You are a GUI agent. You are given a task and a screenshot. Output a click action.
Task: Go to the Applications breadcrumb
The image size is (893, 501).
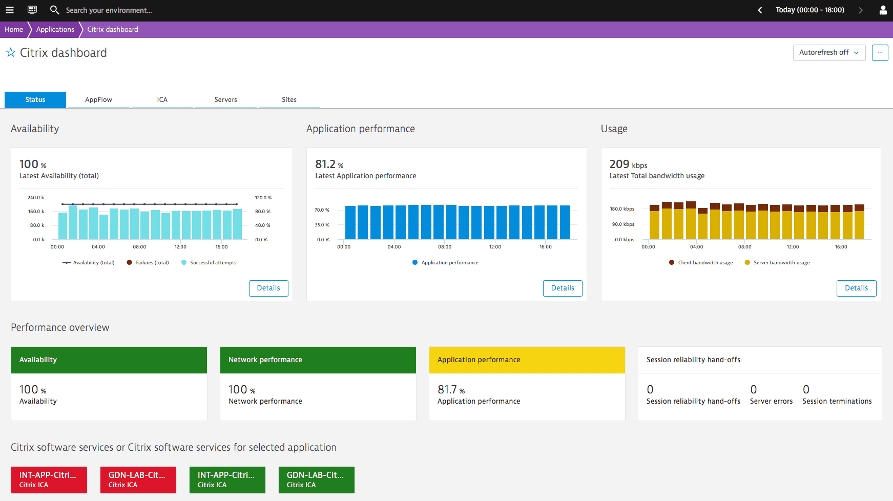(x=55, y=29)
